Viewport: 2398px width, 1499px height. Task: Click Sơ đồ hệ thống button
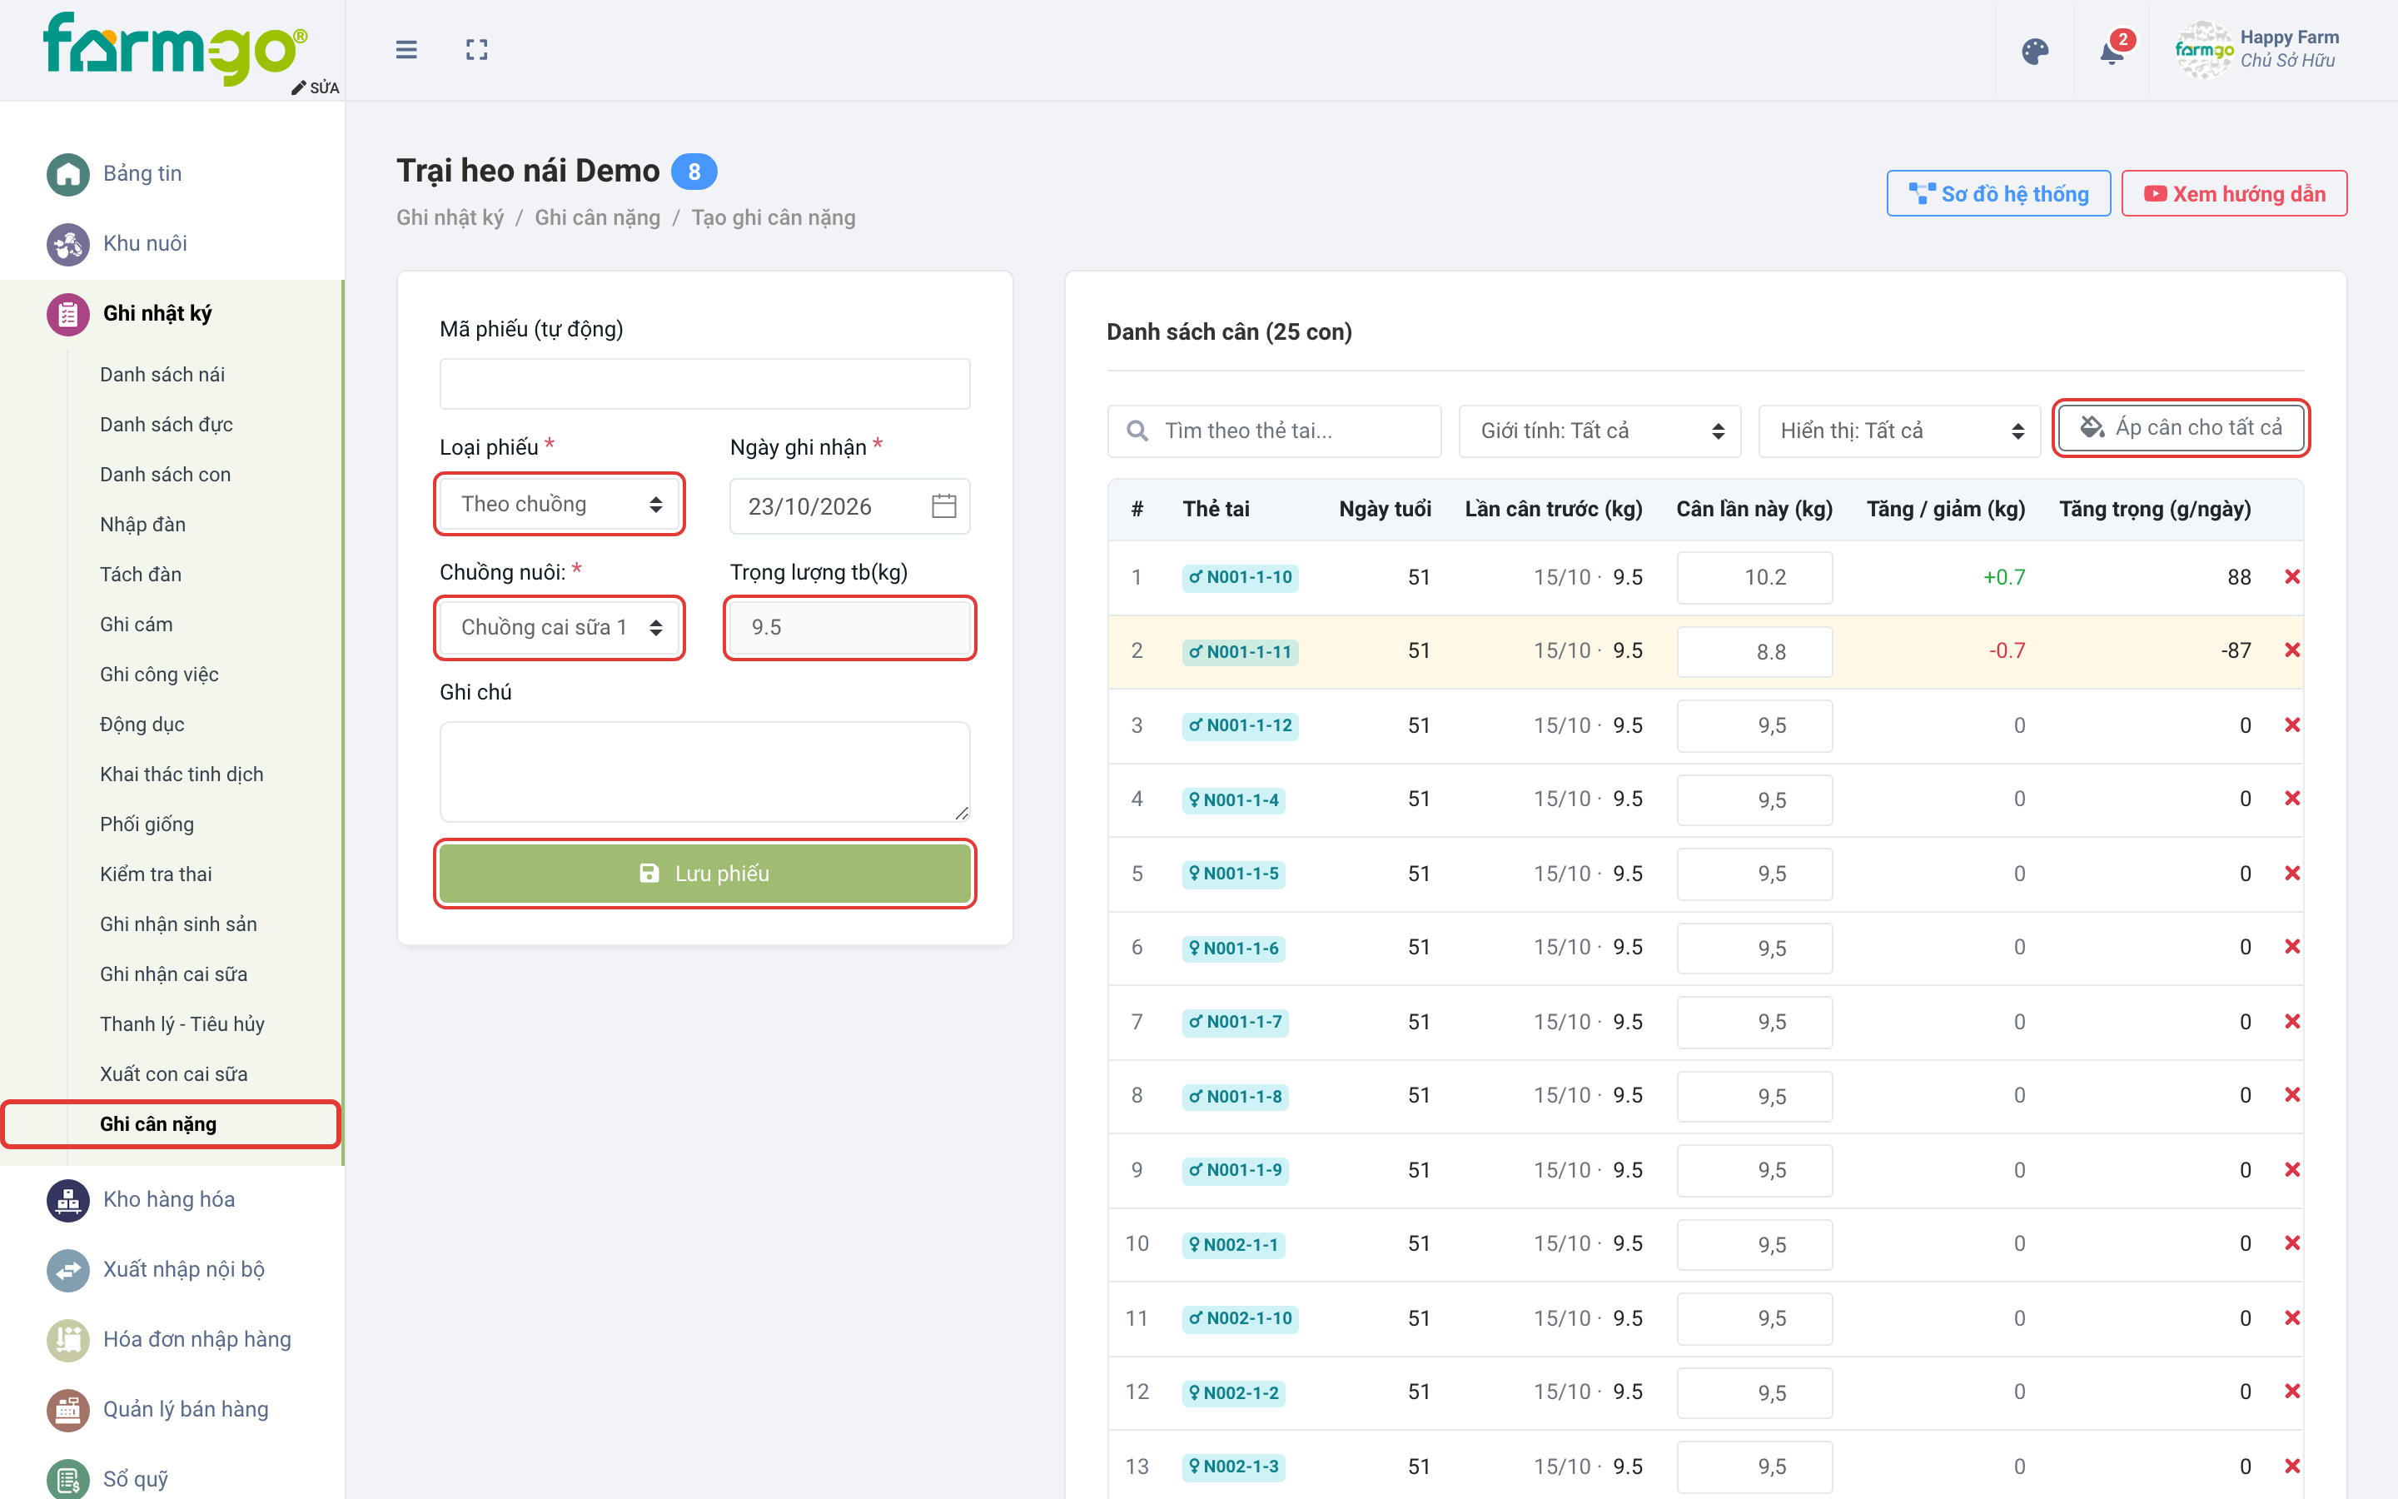(1998, 193)
